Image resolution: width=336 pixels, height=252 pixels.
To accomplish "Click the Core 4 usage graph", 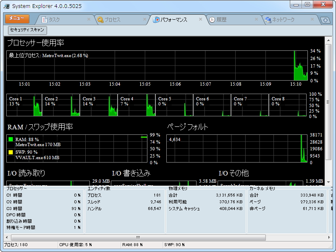I will (136, 105).
